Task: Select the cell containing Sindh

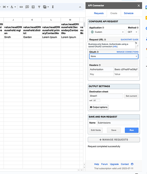Action: coord(13,37)
